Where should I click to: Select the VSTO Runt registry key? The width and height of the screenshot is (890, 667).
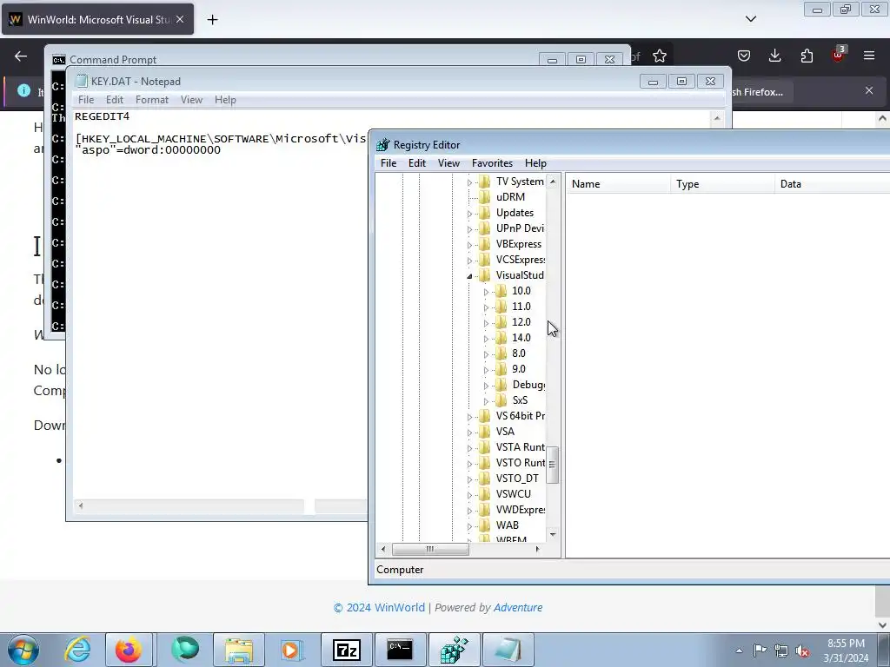[x=520, y=463]
